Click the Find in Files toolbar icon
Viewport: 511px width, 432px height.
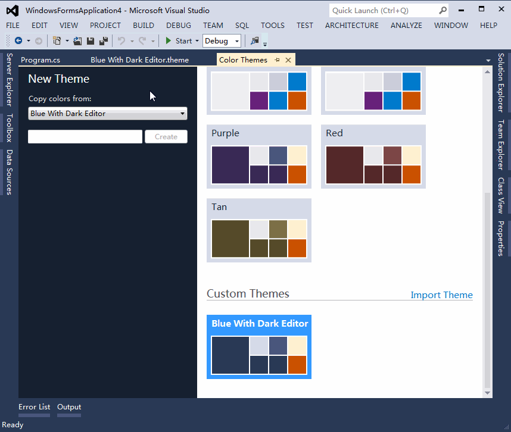[254, 40]
